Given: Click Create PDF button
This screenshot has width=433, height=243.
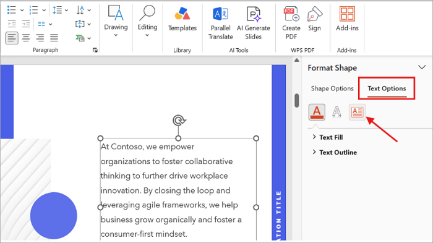Looking at the screenshot, I should click(x=291, y=23).
